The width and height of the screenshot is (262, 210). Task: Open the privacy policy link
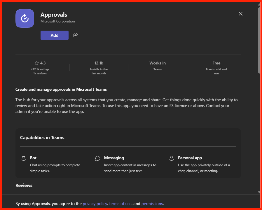[95, 204]
